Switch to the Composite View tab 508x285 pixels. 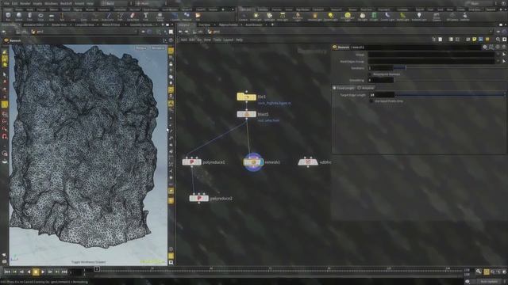click(x=85, y=25)
